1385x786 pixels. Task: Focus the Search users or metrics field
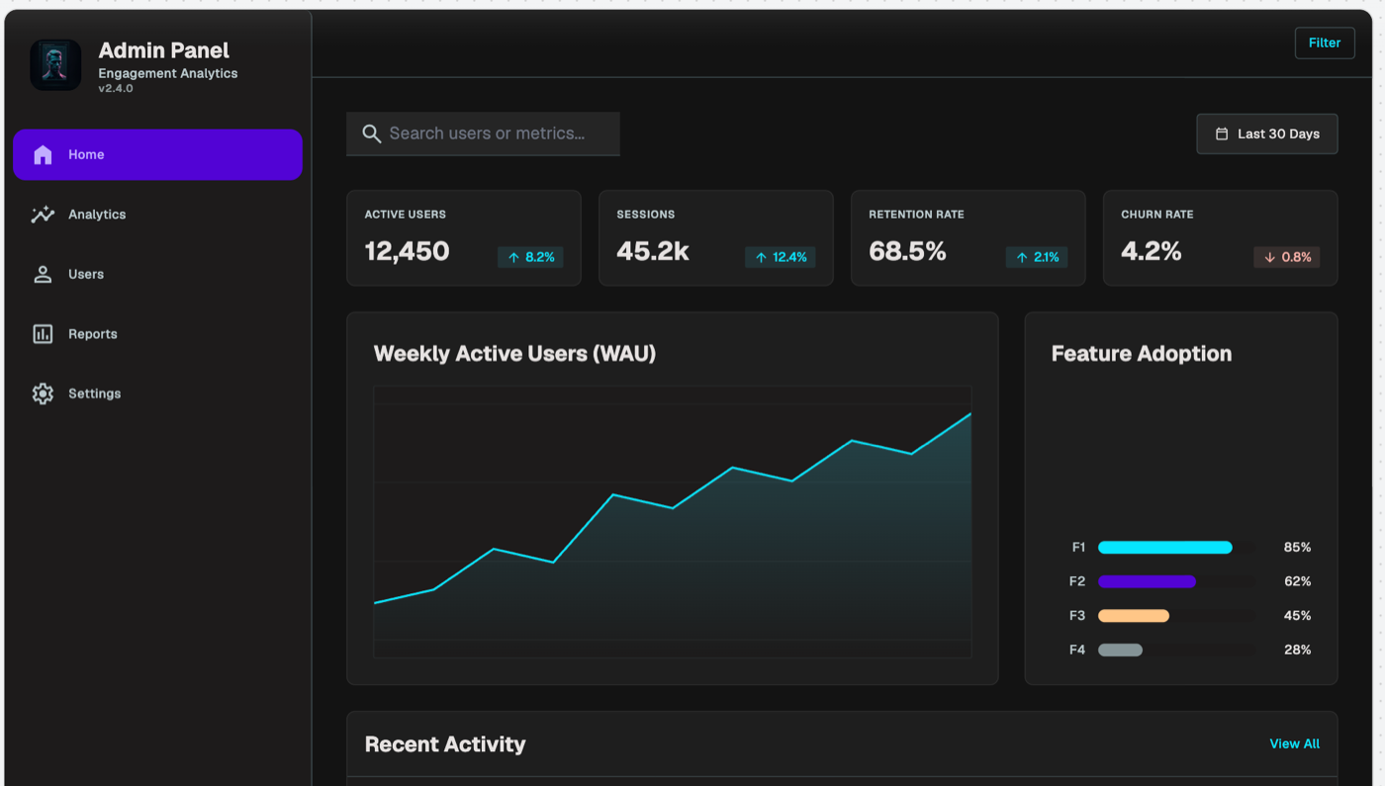(483, 133)
